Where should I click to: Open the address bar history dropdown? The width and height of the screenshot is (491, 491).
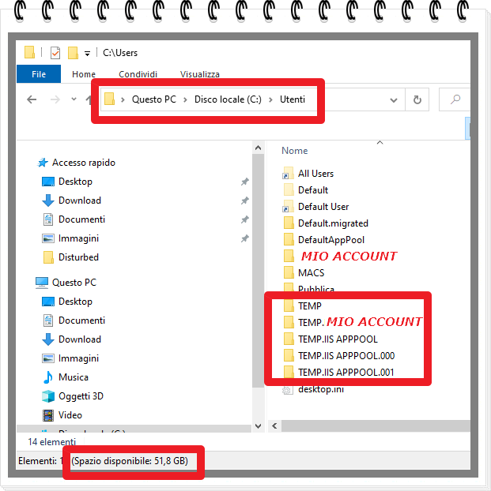[394, 100]
